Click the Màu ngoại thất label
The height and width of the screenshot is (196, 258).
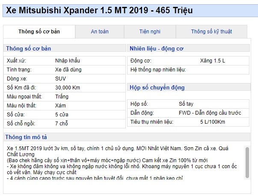(24, 97)
